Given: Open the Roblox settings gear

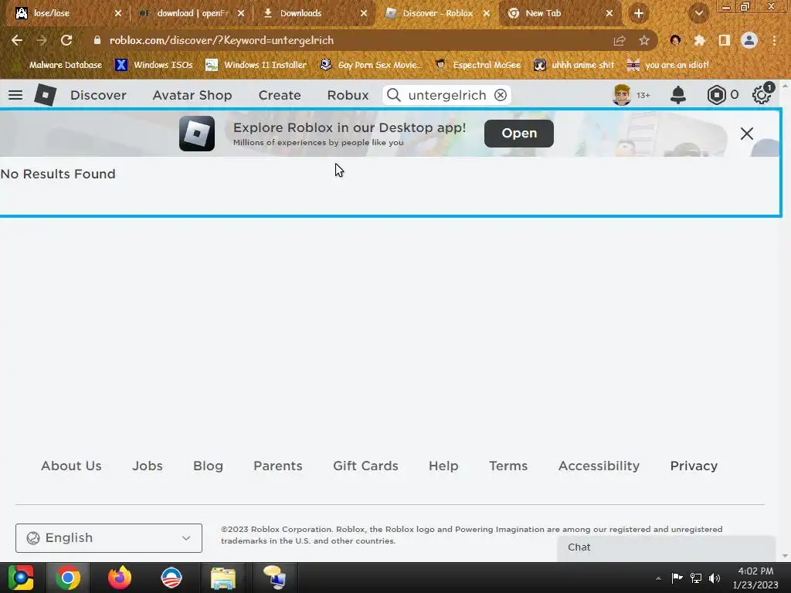Looking at the screenshot, I should (761, 95).
